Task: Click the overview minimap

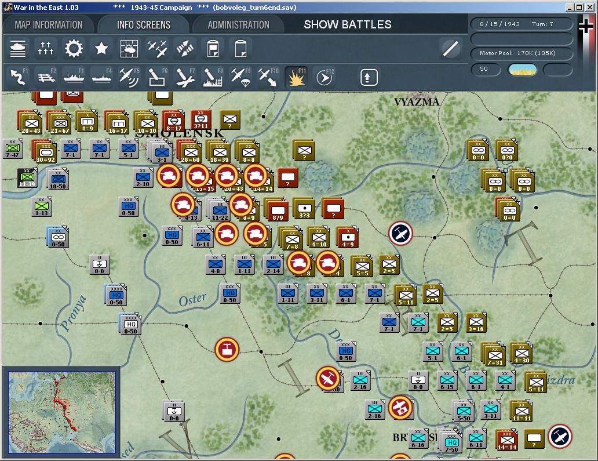Action: (62, 412)
